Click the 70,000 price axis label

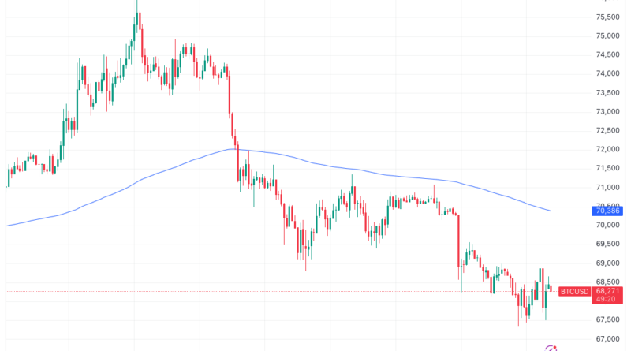(606, 225)
